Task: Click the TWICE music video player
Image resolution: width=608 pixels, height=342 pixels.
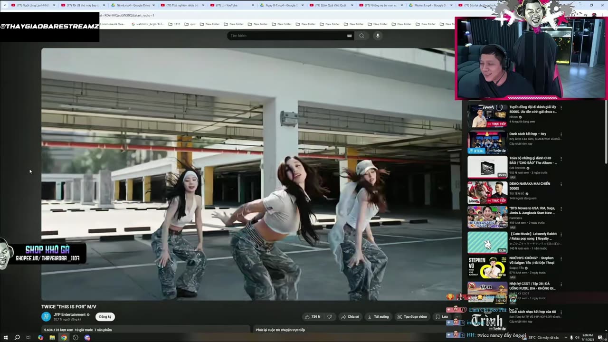Action: (x=247, y=174)
